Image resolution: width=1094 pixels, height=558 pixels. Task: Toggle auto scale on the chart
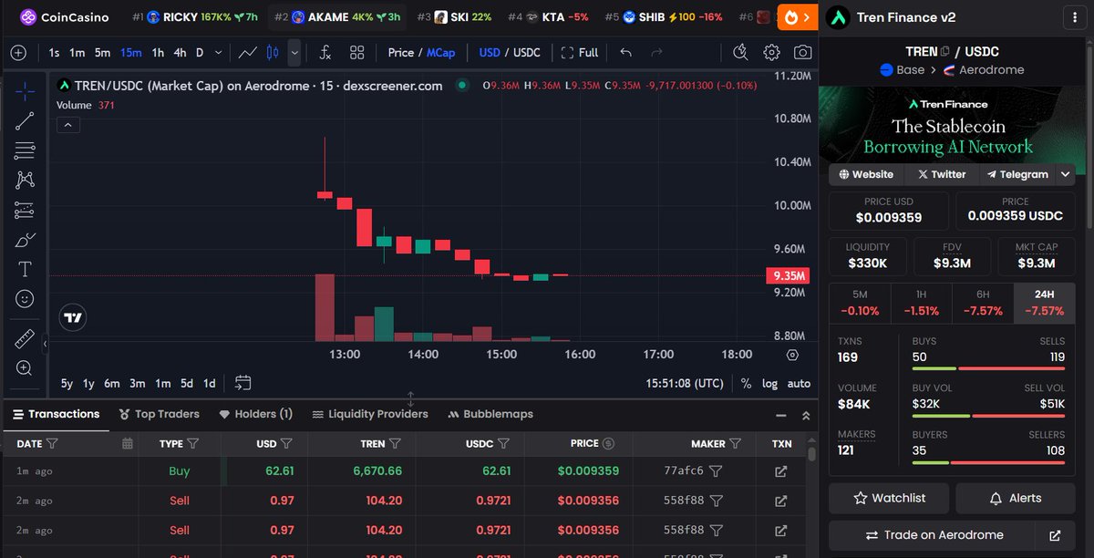(x=799, y=384)
